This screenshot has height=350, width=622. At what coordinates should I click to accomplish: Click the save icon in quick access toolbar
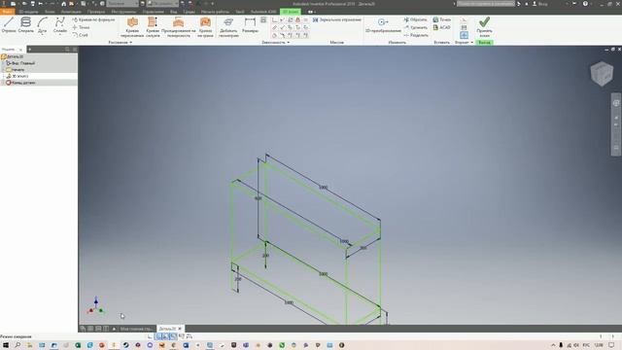tap(32, 4)
